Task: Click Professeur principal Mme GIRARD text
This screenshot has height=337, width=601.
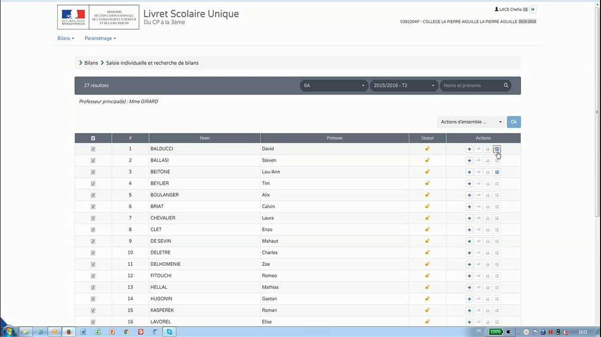Action: 119,101
